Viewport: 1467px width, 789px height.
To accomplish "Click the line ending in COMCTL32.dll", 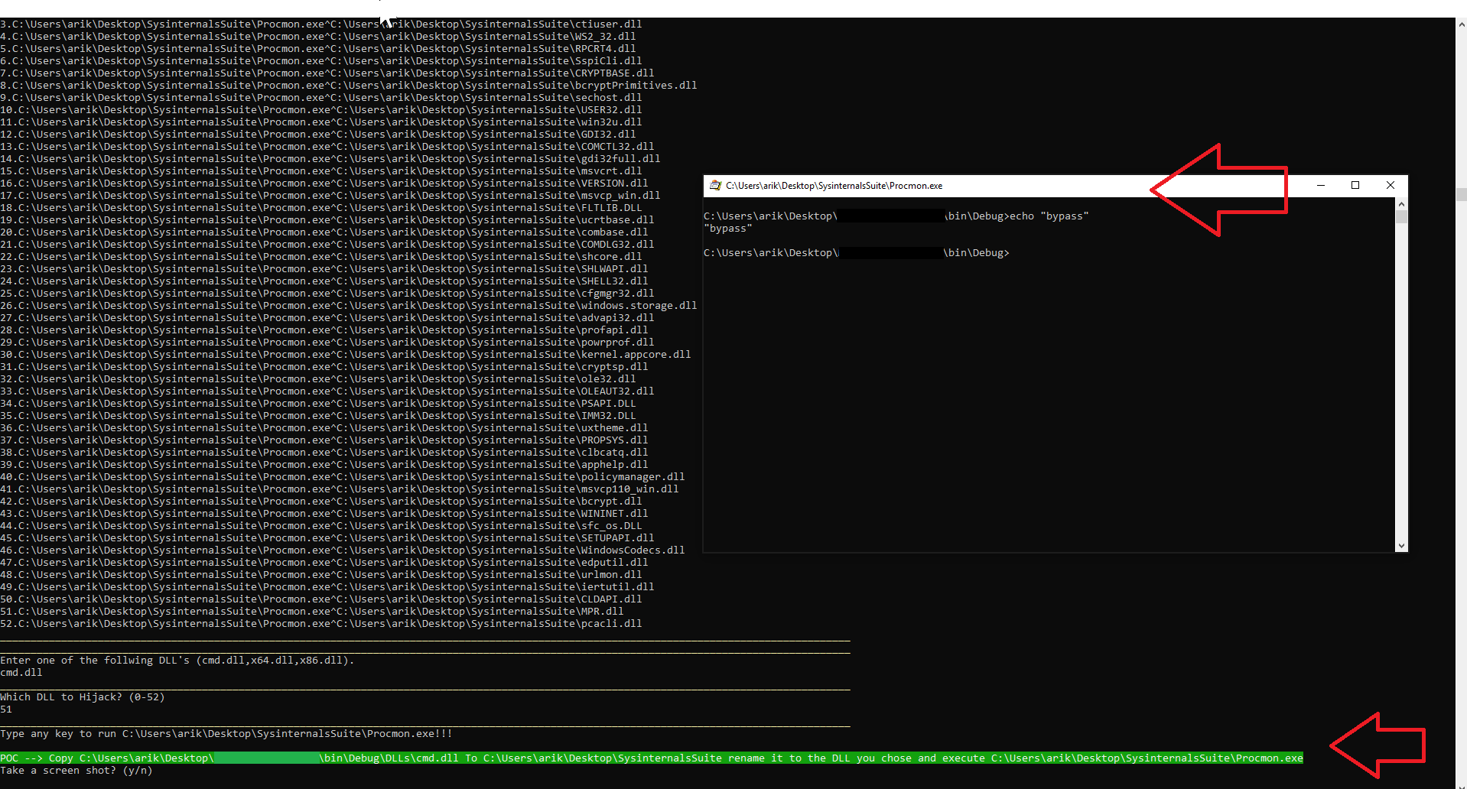I will tap(327, 147).
